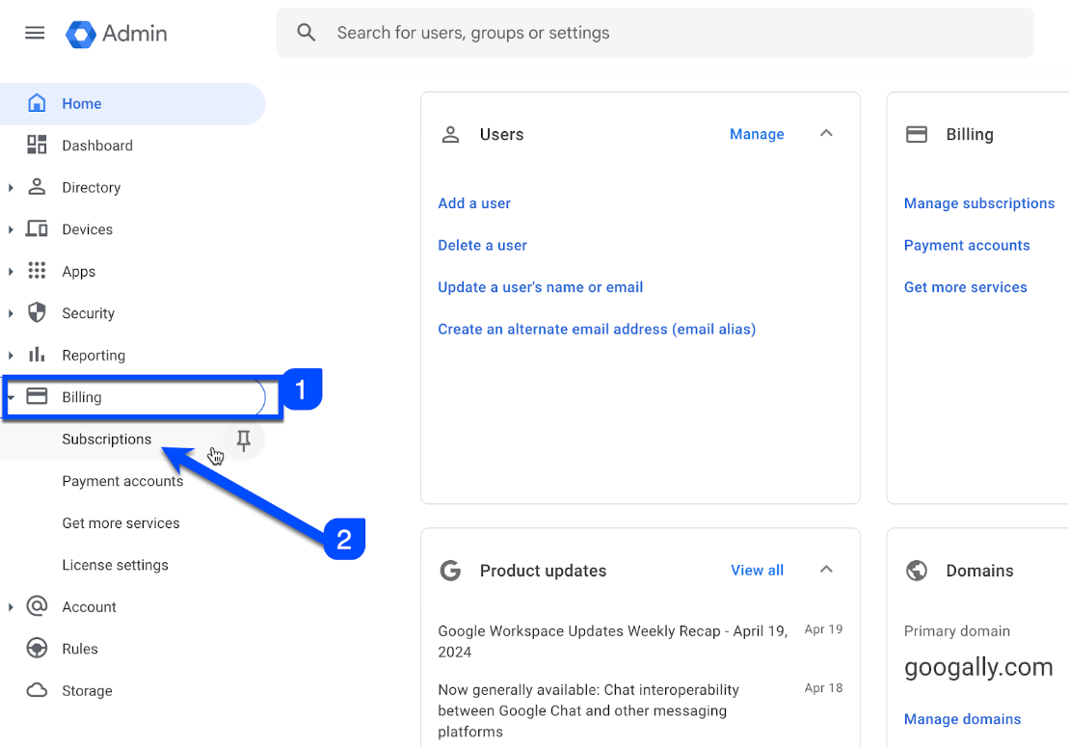Click Manage link in Users card

[x=757, y=134]
